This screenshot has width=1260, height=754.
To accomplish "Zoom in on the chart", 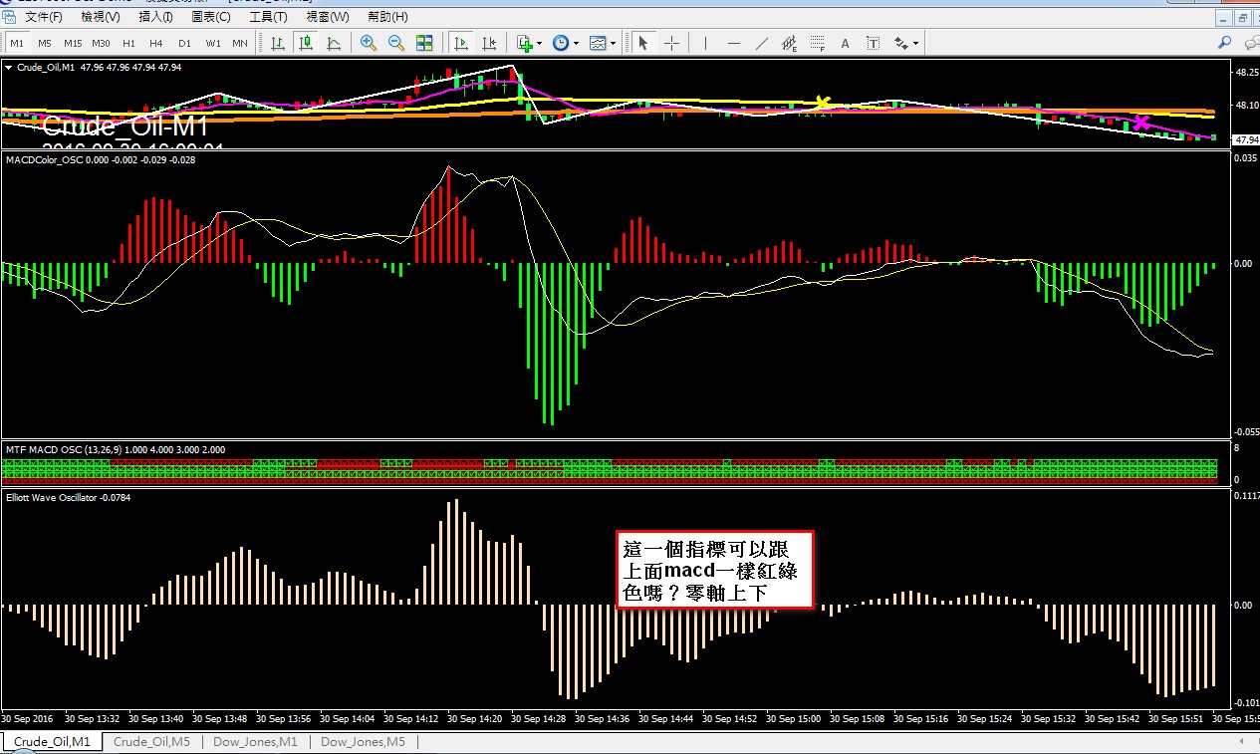I will click(369, 43).
